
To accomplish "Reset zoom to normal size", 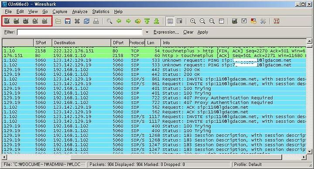I will pos(212,21).
